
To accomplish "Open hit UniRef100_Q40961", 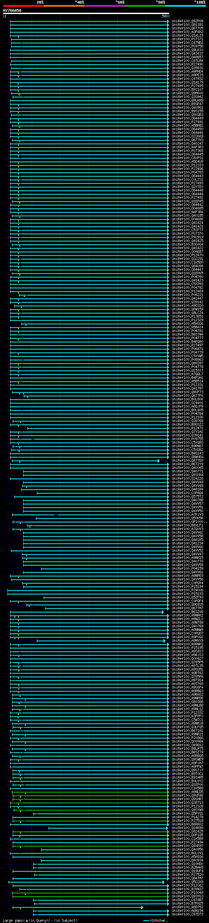I will (x=187, y=107).
